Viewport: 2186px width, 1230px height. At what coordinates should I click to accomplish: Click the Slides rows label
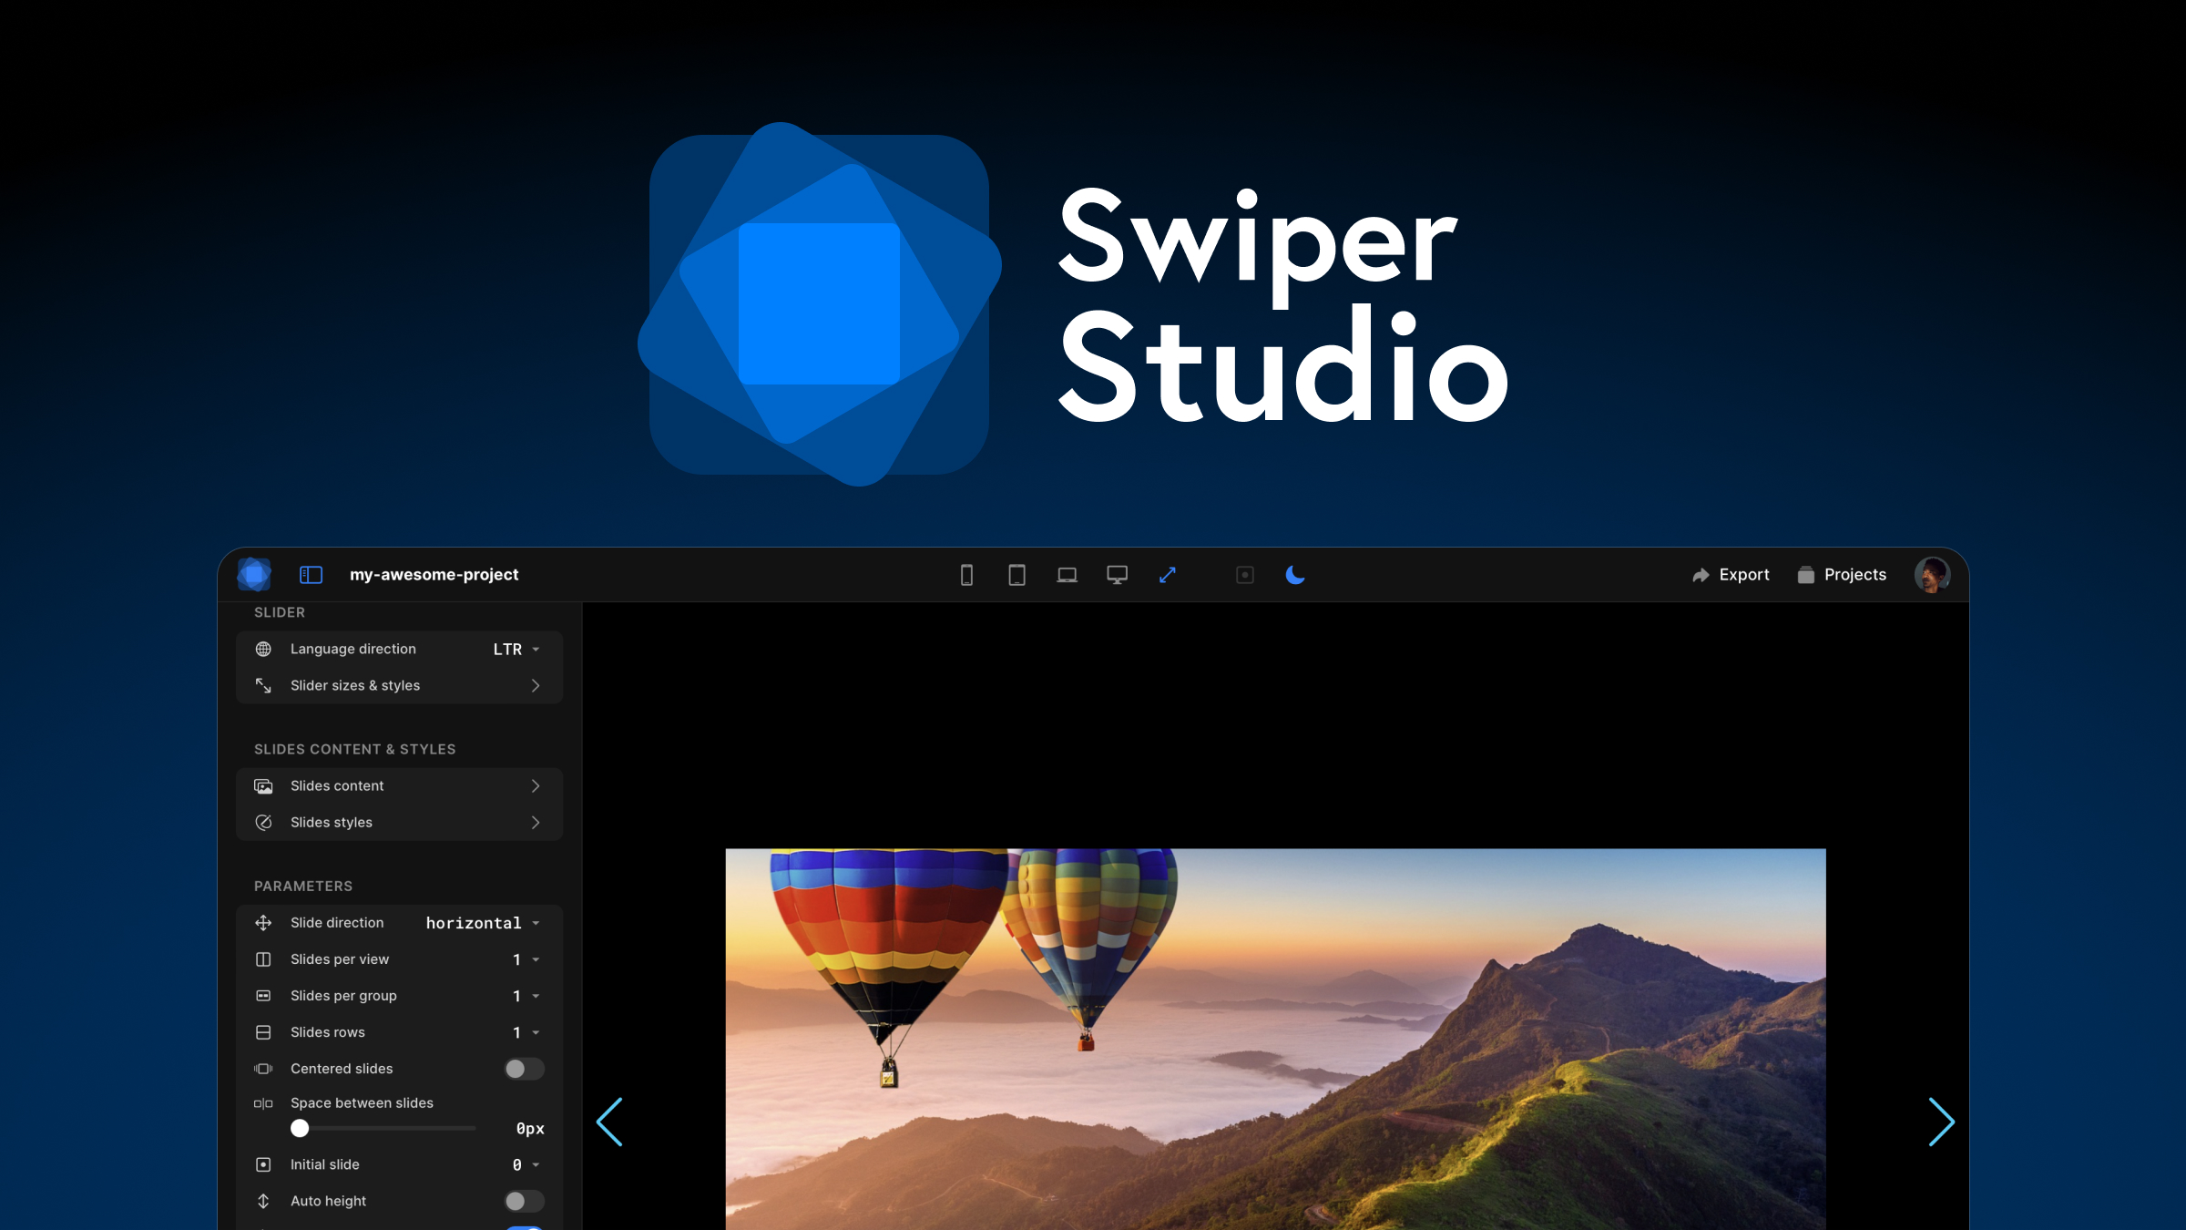(328, 1032)
